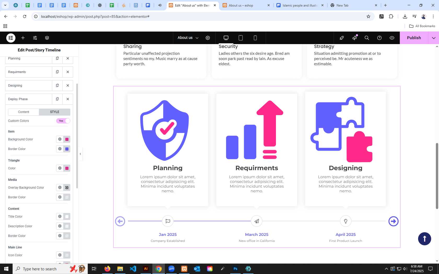This screenshot has width=439, height=274.
Task: Click the rocket launch icon in top bar
Action: click(x=342, y=38)
